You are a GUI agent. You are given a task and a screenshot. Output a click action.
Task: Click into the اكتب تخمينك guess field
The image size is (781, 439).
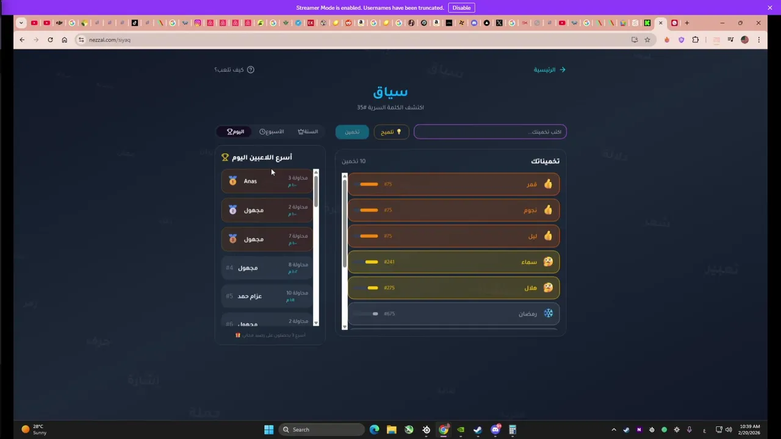[x=490, y=132]
